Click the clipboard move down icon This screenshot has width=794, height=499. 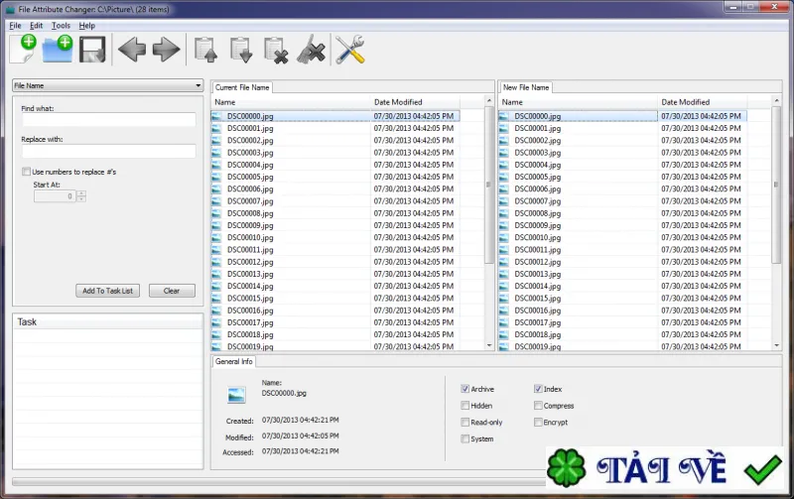coord(240,50)
